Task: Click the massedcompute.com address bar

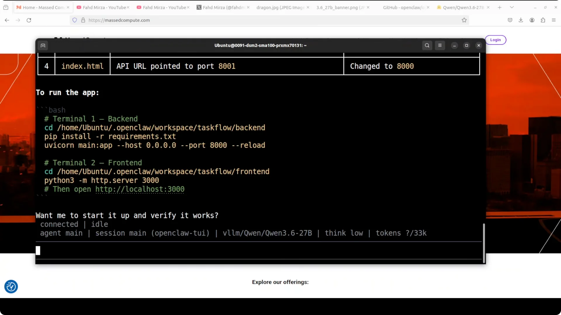Action: pos(269,20)
